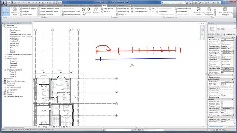Switch to the Вставка ribbon tab
The height and width of the screenshot is (133, 237).
point(42,6)
